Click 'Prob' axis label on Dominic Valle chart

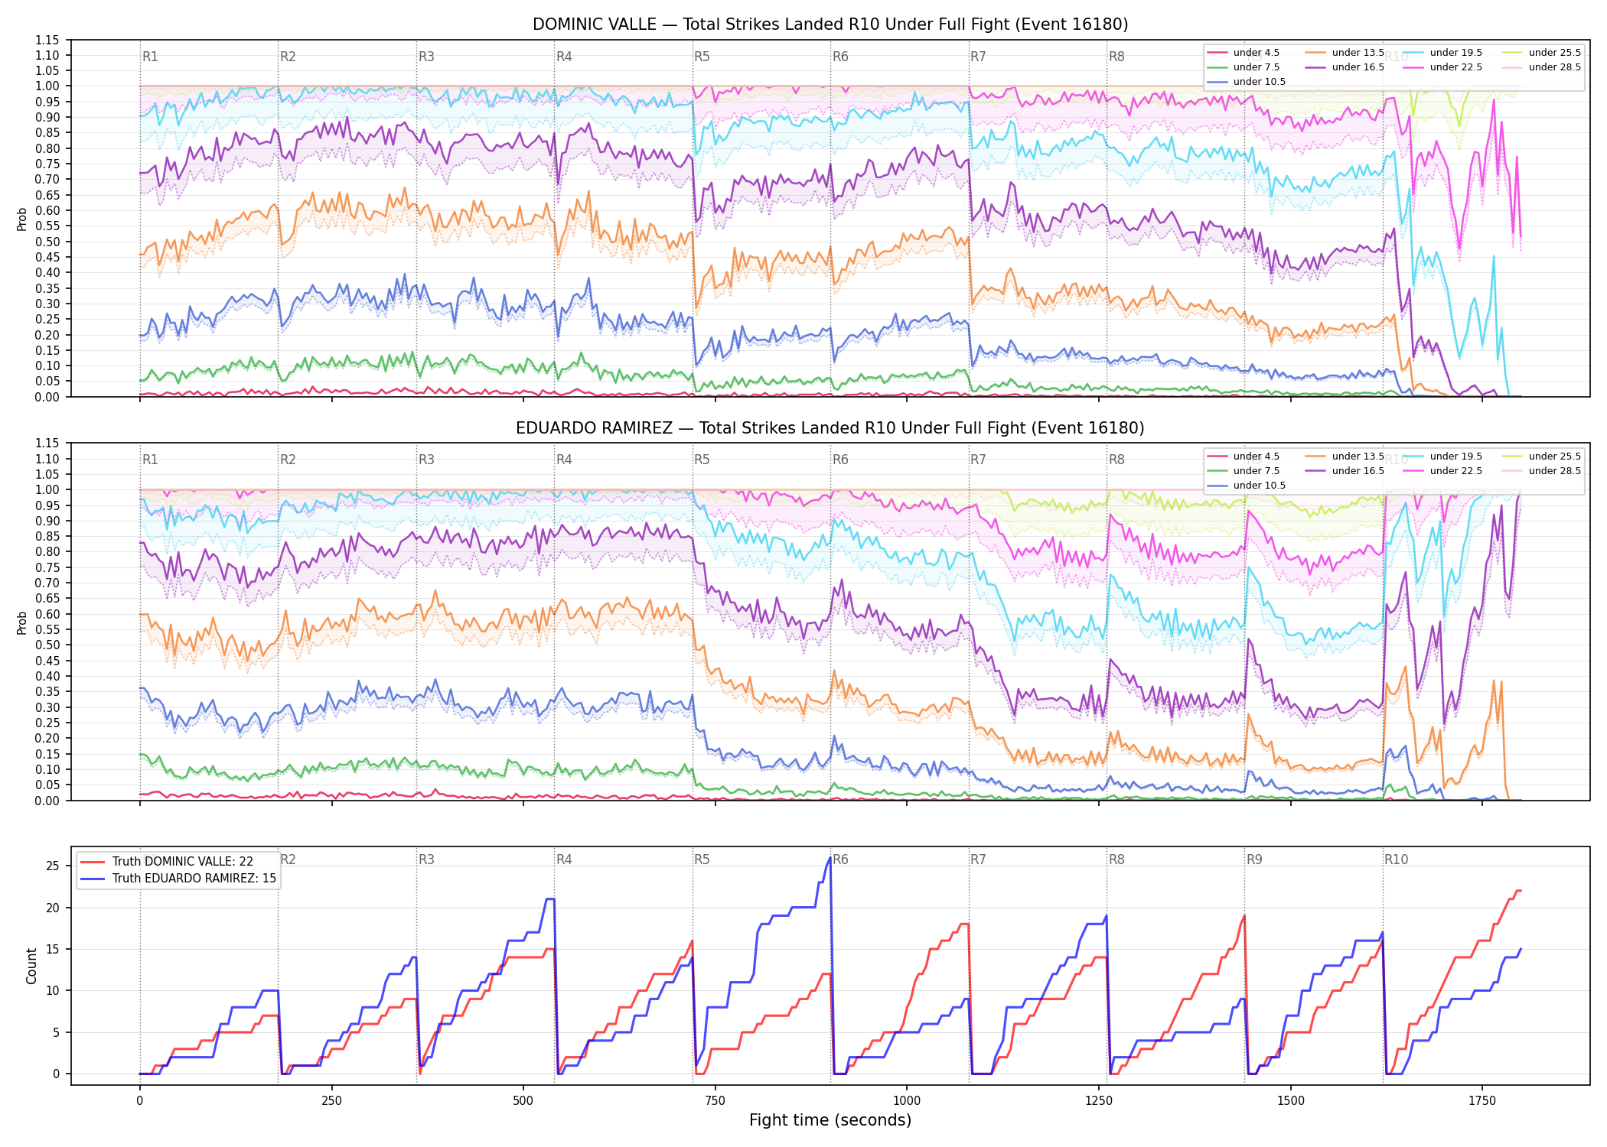point(22,219)
